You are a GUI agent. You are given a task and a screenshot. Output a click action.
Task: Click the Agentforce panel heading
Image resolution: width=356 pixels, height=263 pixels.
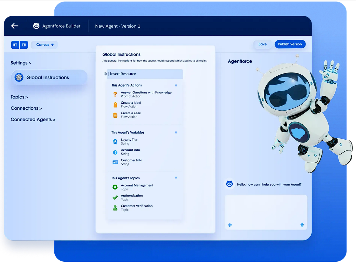point(240,61)
